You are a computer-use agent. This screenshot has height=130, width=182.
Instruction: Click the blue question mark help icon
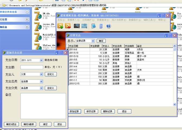(x=108, y=26)
